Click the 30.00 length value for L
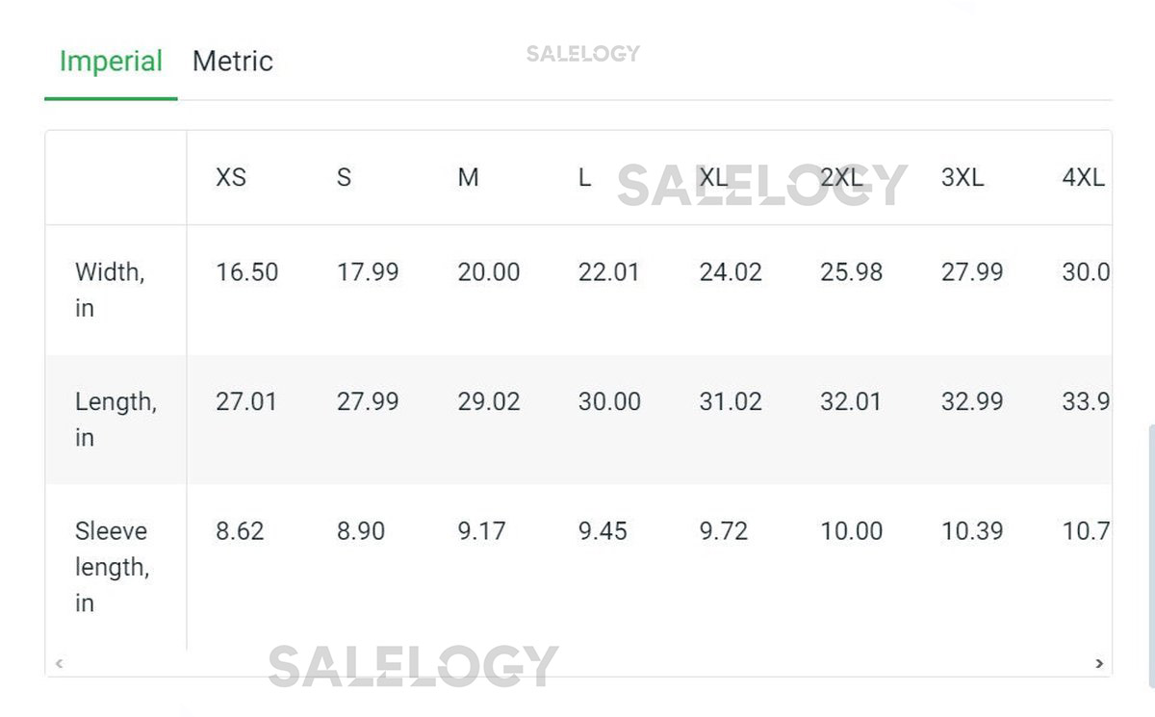This screenshot has width=1155, height=717. (x=609, y=401)
